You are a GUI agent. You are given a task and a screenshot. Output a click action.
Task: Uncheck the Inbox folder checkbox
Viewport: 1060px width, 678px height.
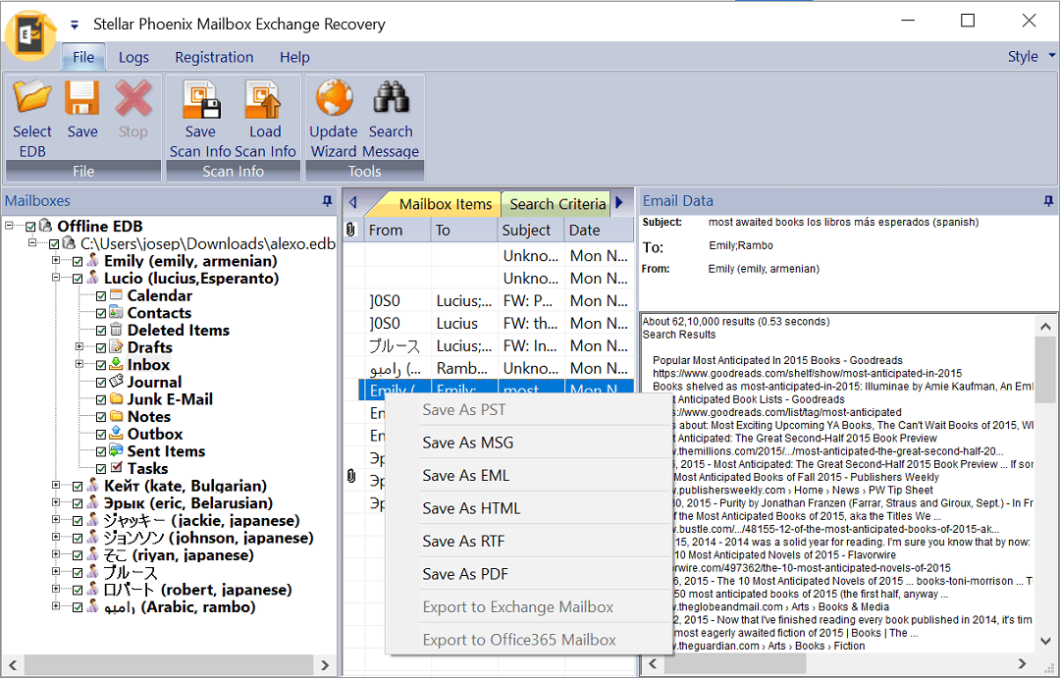click(x=101, y=365)
